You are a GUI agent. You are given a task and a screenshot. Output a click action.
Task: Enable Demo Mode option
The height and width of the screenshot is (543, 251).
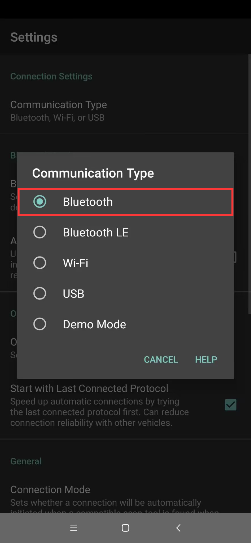point(40,324)
